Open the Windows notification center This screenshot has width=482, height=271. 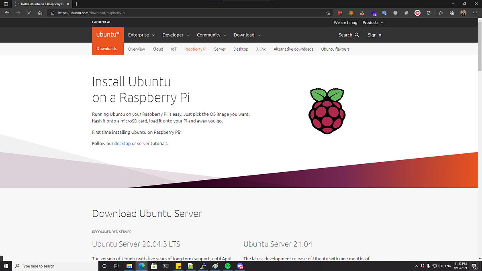[x=474, y=266]
